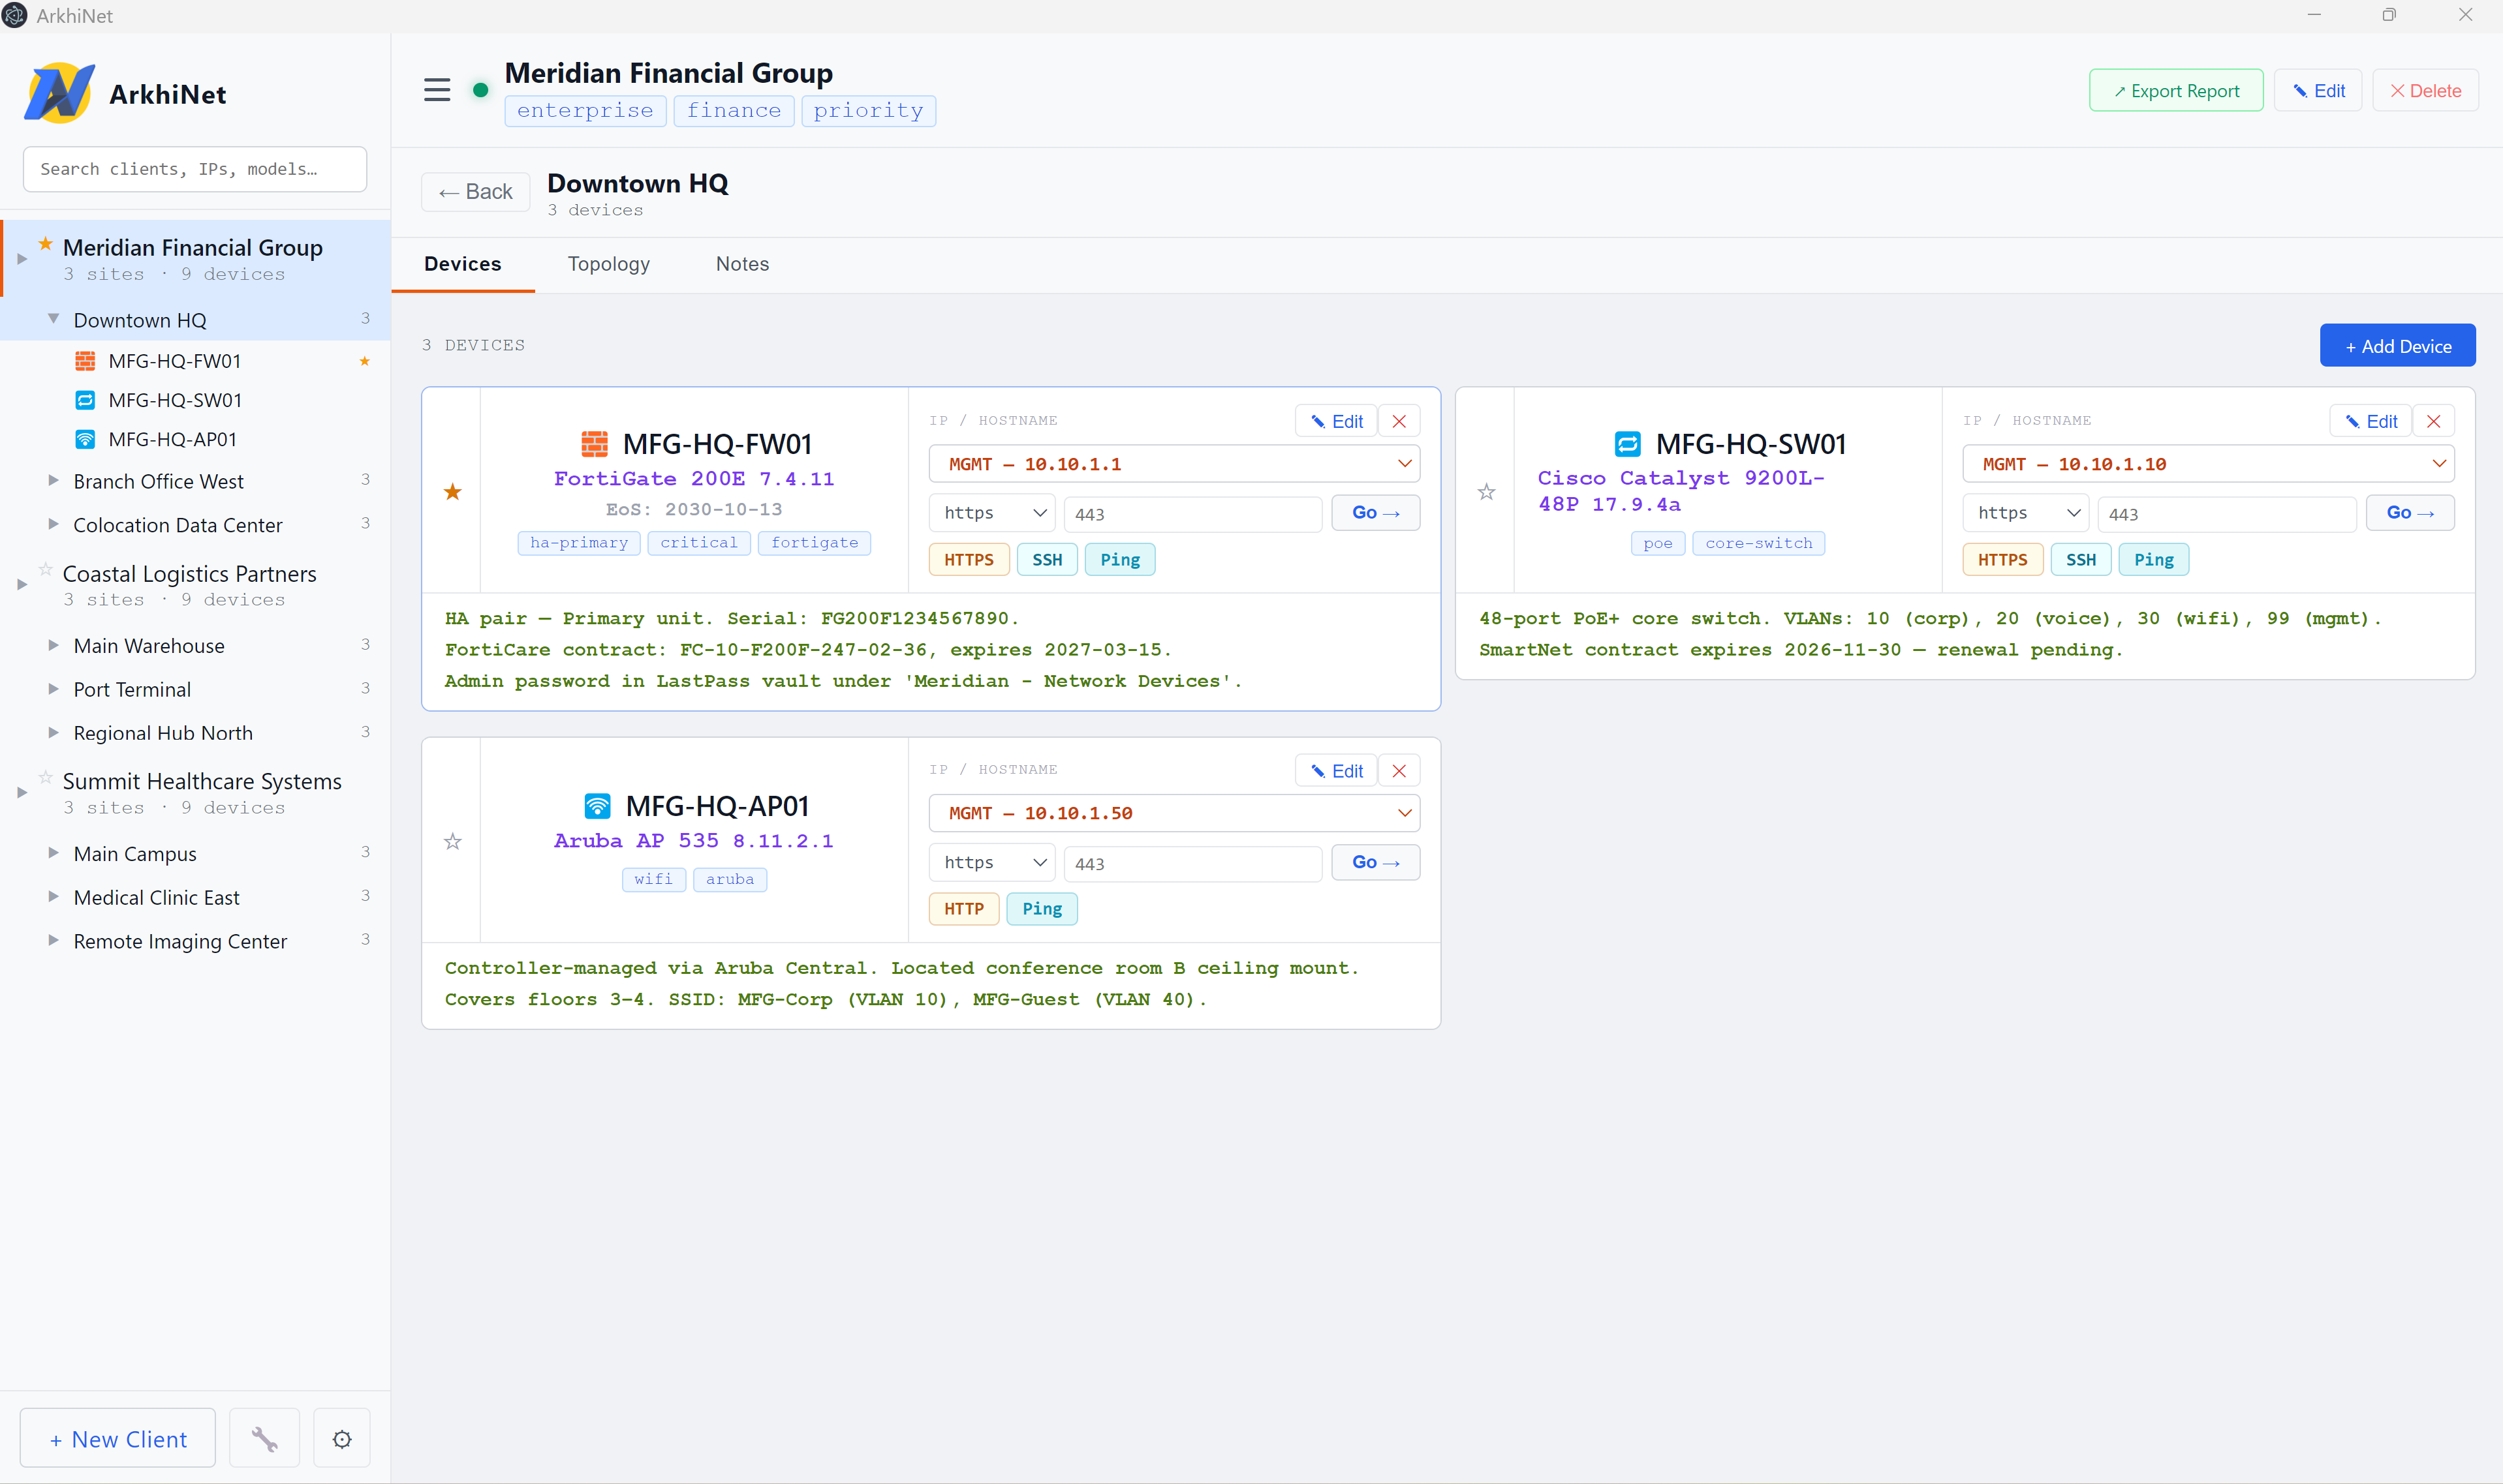Screen dimensions: 2503x1484
Task: Click the client Delete button in header
Action: click(2425, 91)
